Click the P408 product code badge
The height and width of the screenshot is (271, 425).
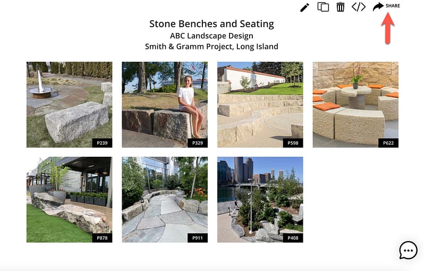click(x=292, y=238)
